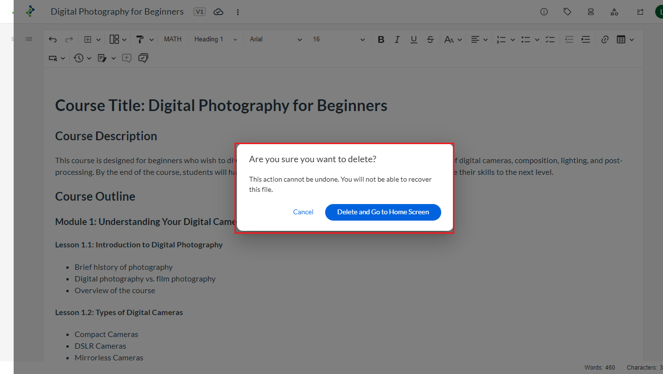Click the cloud saved status icon
663x374 pixels.
point(218,12)
